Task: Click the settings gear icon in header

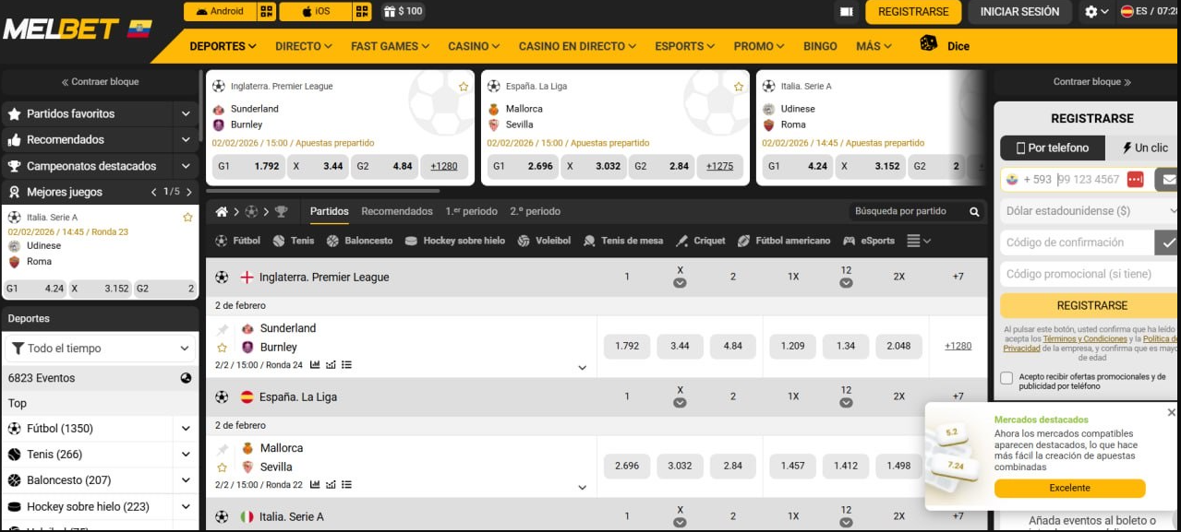Action: tap(1091, 12)
